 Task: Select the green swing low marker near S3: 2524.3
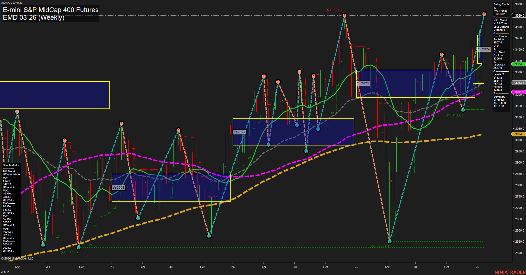(x=79, y=248)
